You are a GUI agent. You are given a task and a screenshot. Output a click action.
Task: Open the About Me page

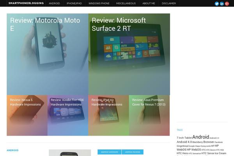[x=149, y=3]
